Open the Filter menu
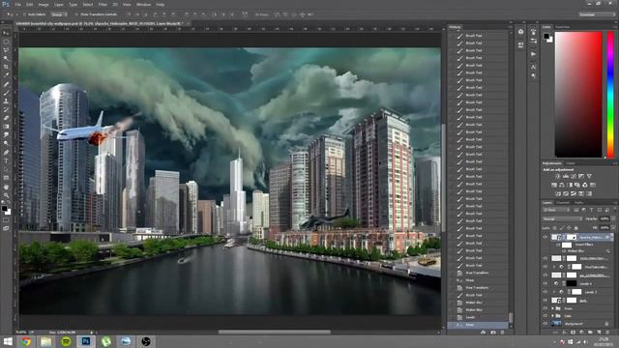The image size is (619, 348). [103, 4]
